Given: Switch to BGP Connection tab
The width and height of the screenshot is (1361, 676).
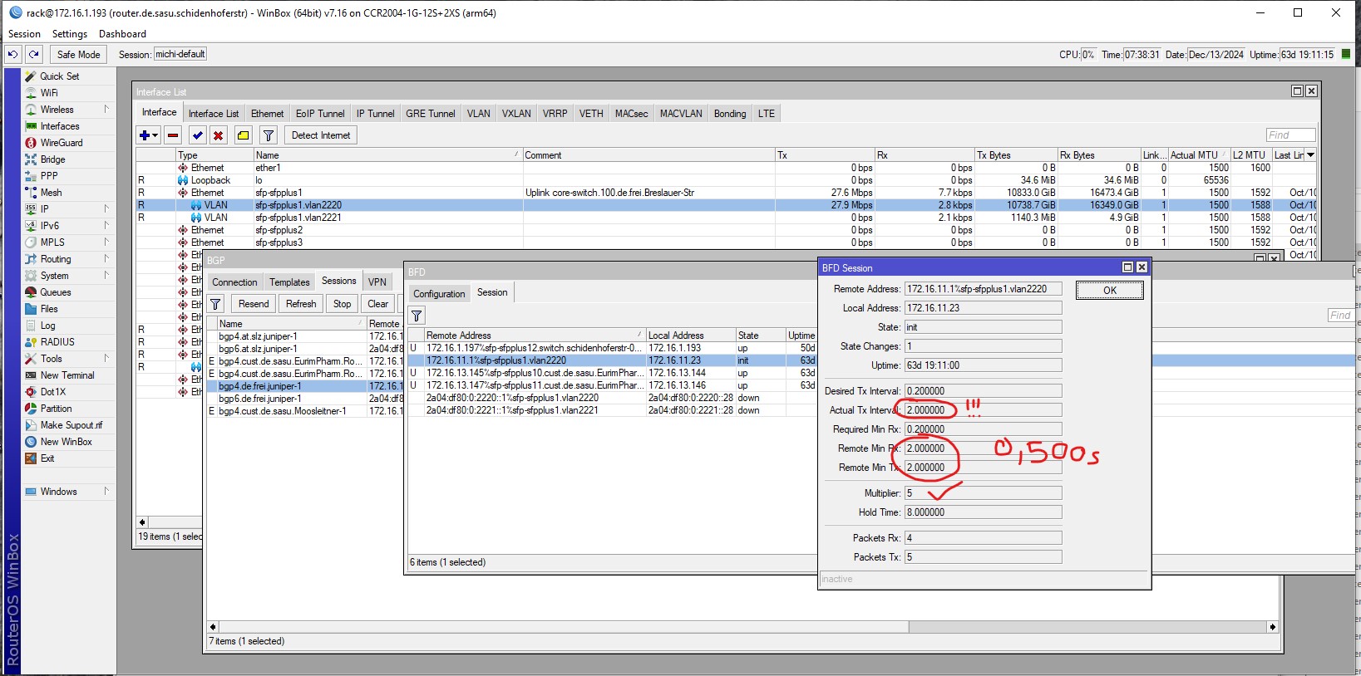Looking at the screenshot, I should tap(234, 282).
